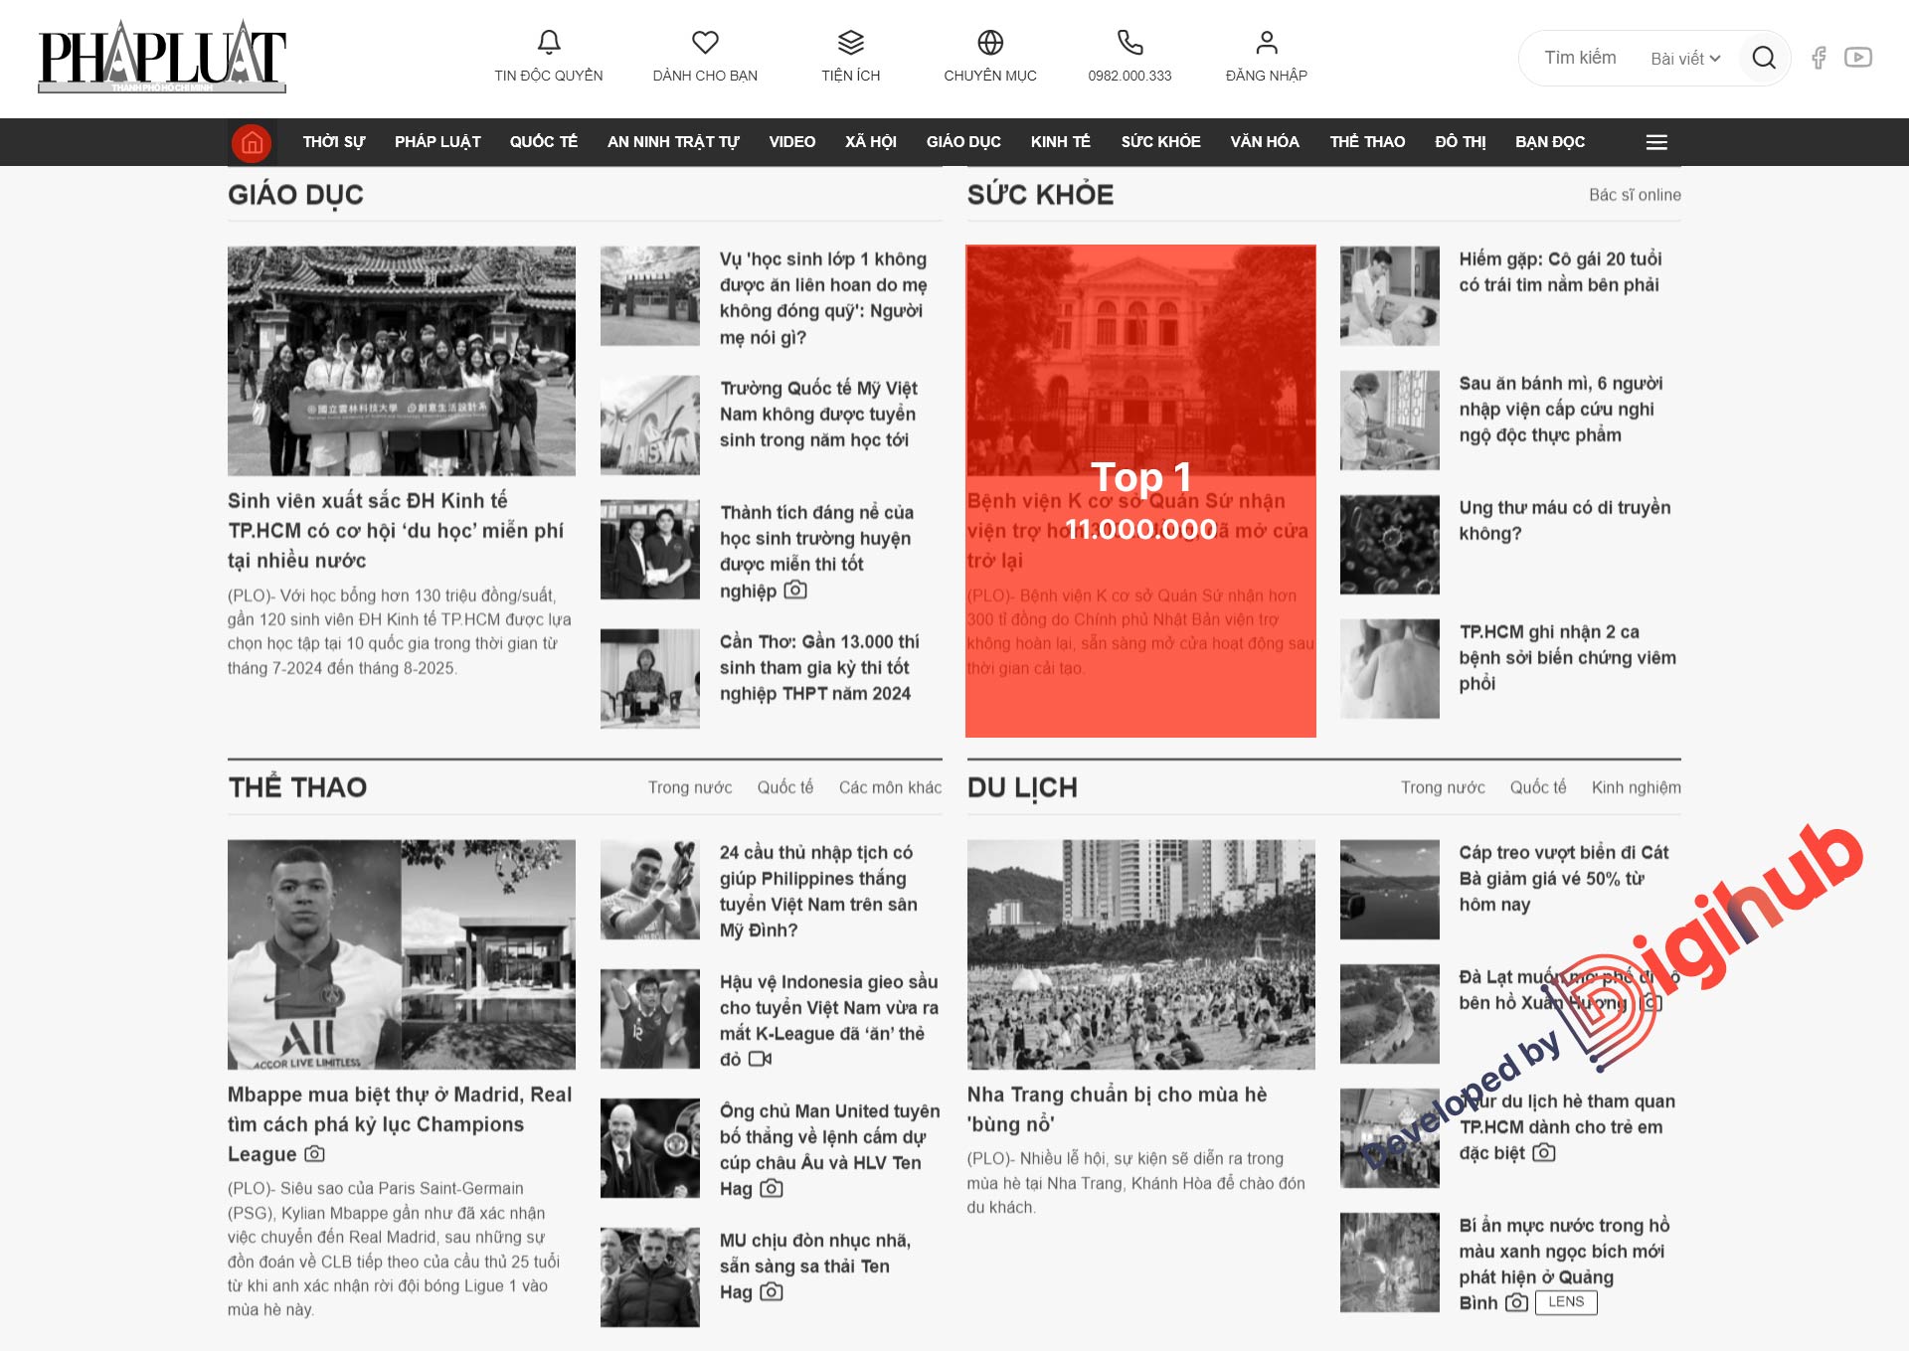Select the THỂ THAO menu item
Viewport: 1909px width, 1351px height.
(1365, 140)
